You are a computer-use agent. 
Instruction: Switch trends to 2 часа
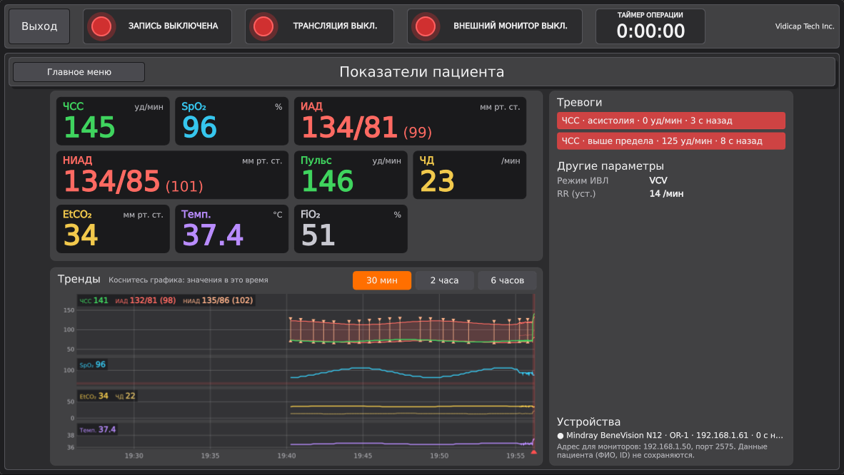(x=444, y=280)
